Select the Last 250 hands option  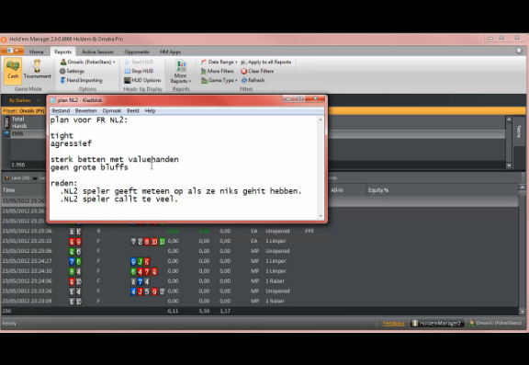tap(17, 178)
